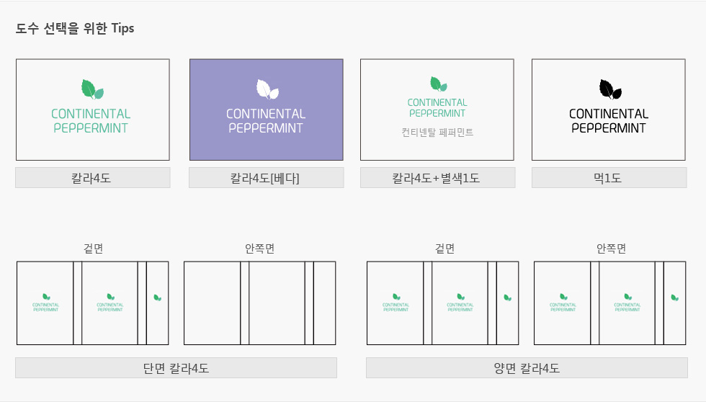The width and height of the screenshot is (706, 402).
Task: Open the 칼라4도 white sample thumbnail
Action: [x=93, y=110]
